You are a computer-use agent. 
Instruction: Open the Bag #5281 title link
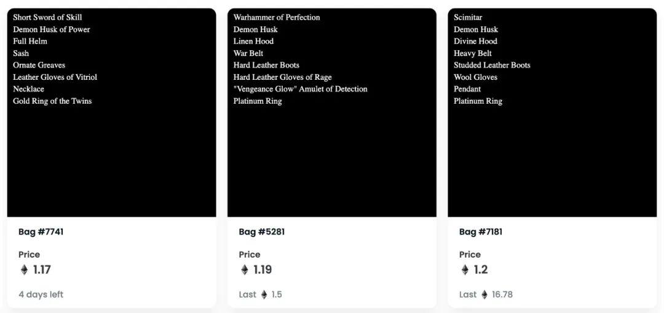click(x=262, y=232)
